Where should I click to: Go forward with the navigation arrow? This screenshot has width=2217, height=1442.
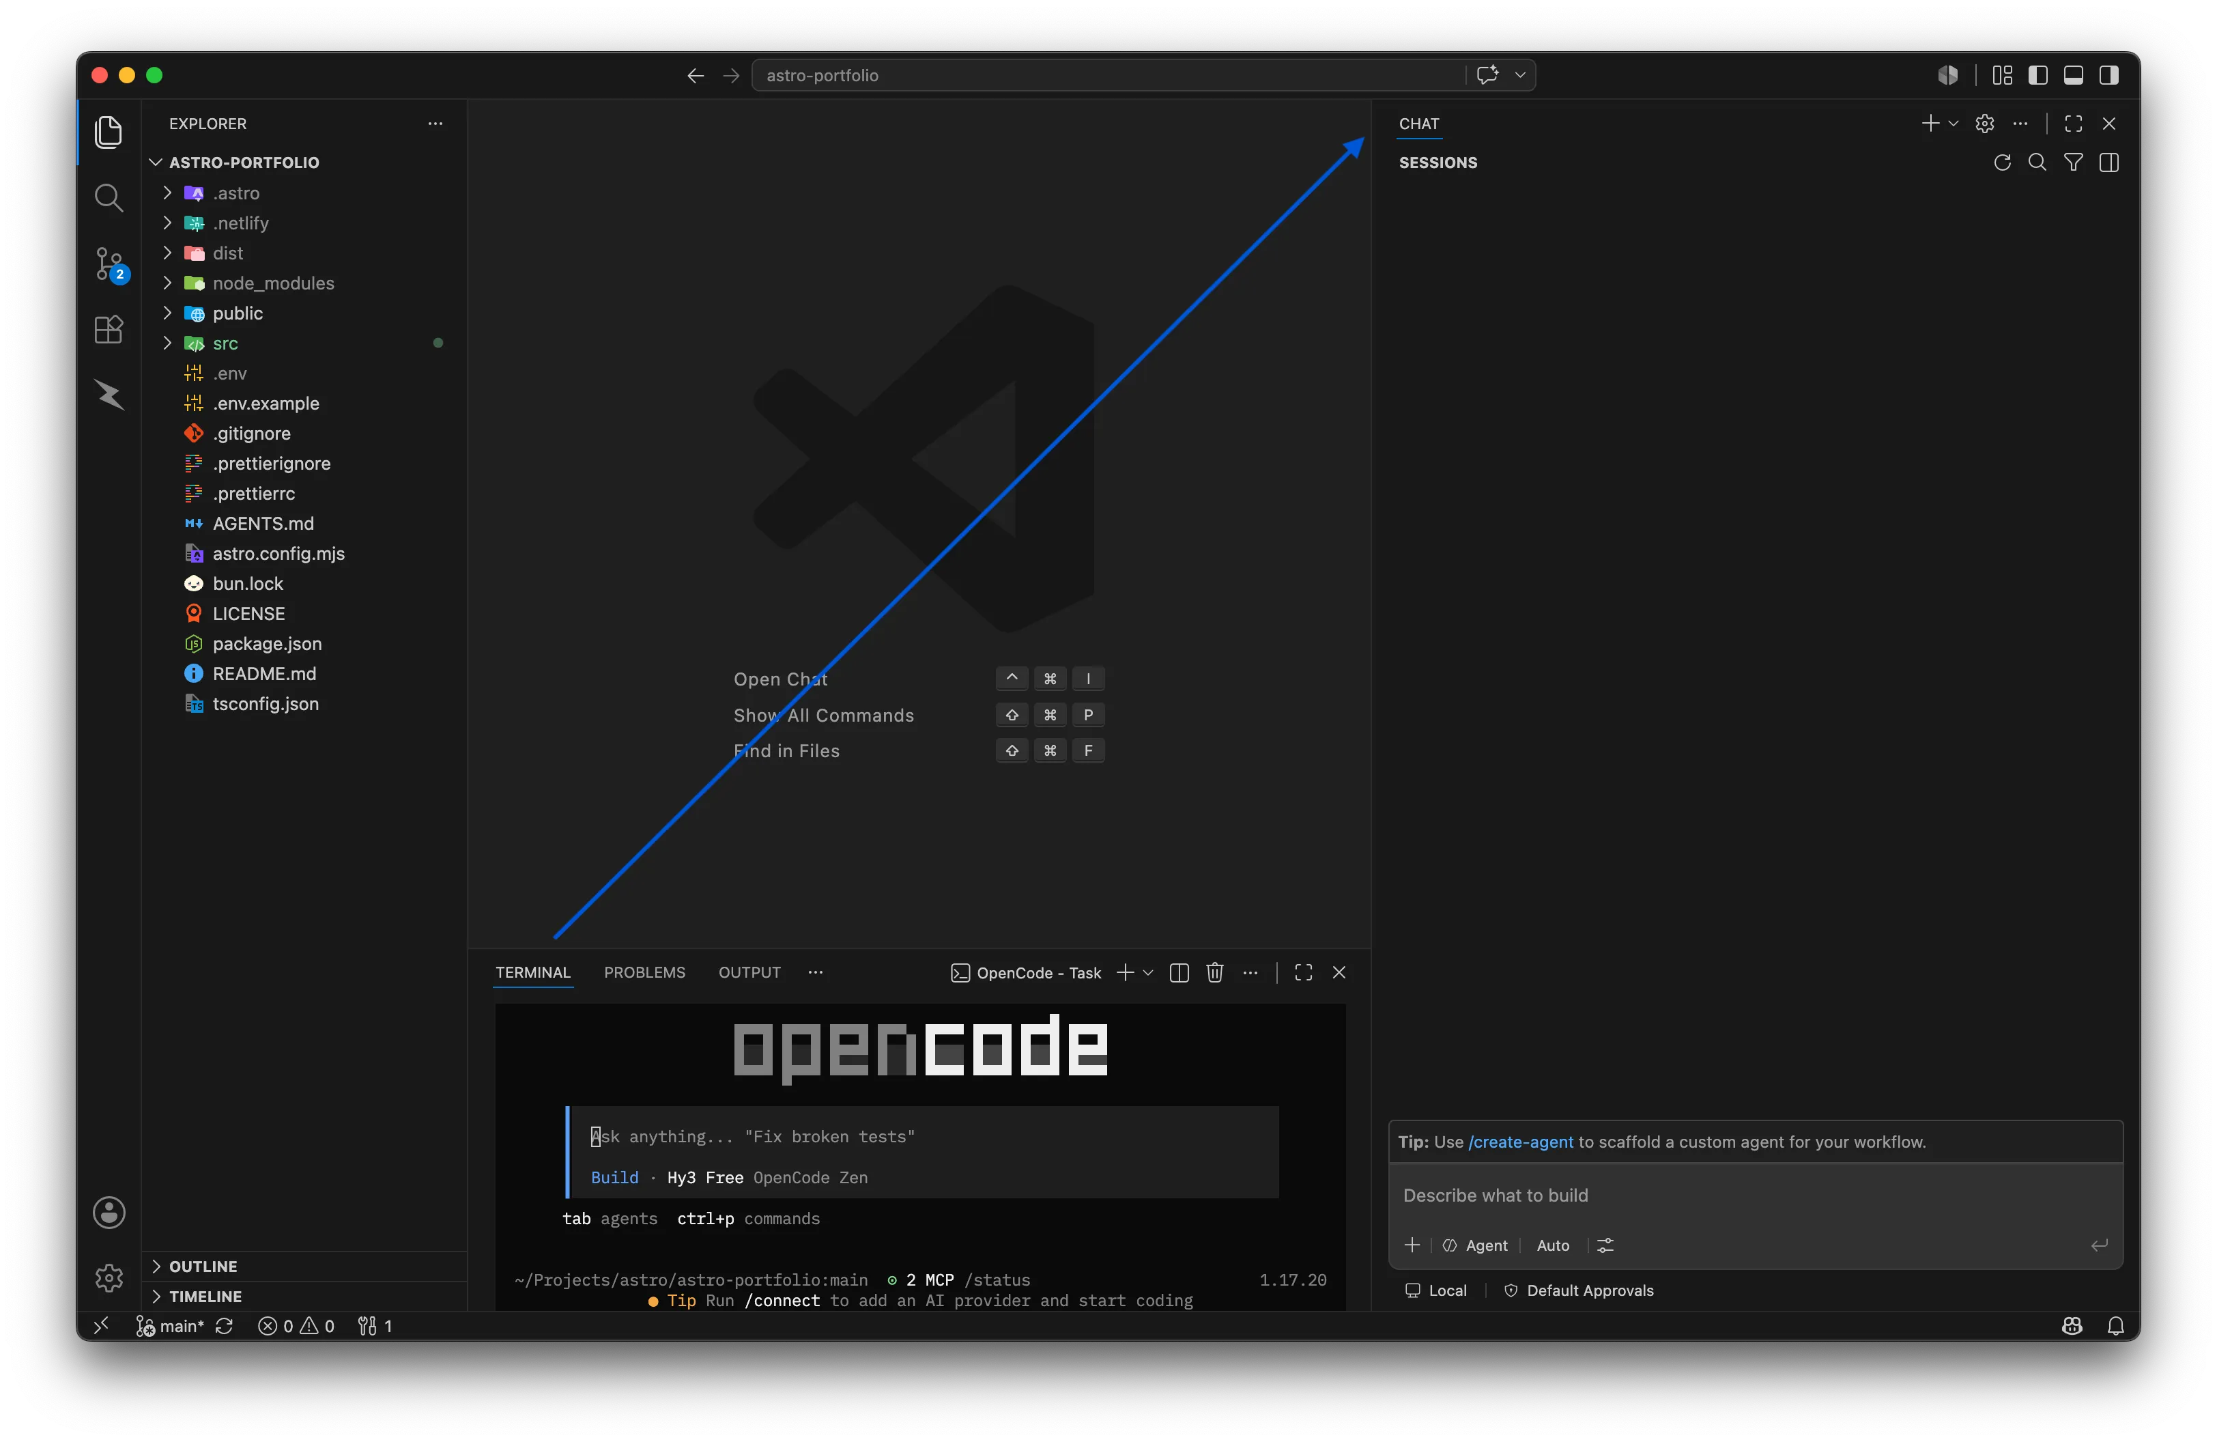pyautogui.click(x=731, y=76)
